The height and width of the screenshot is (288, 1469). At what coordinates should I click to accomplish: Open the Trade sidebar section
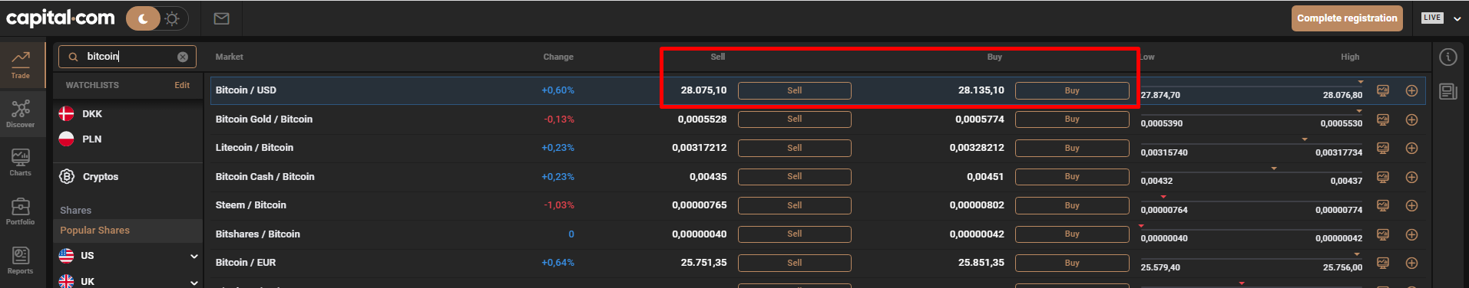pyautogui.click(x=21, y=65)
